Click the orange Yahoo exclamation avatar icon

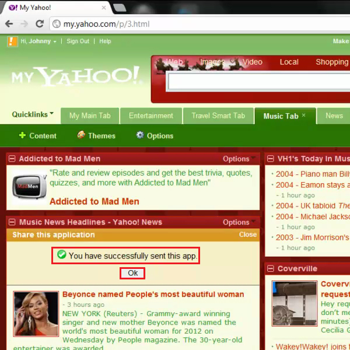pos(12,41)
